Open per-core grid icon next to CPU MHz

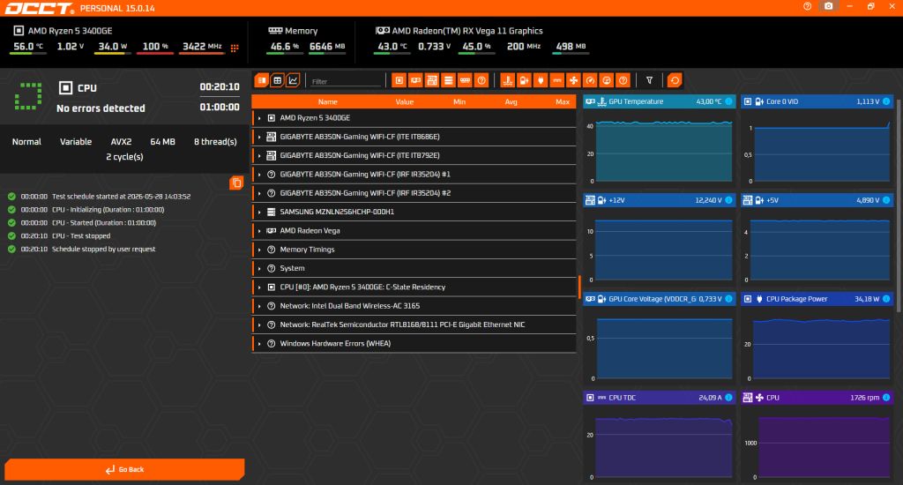235,48
